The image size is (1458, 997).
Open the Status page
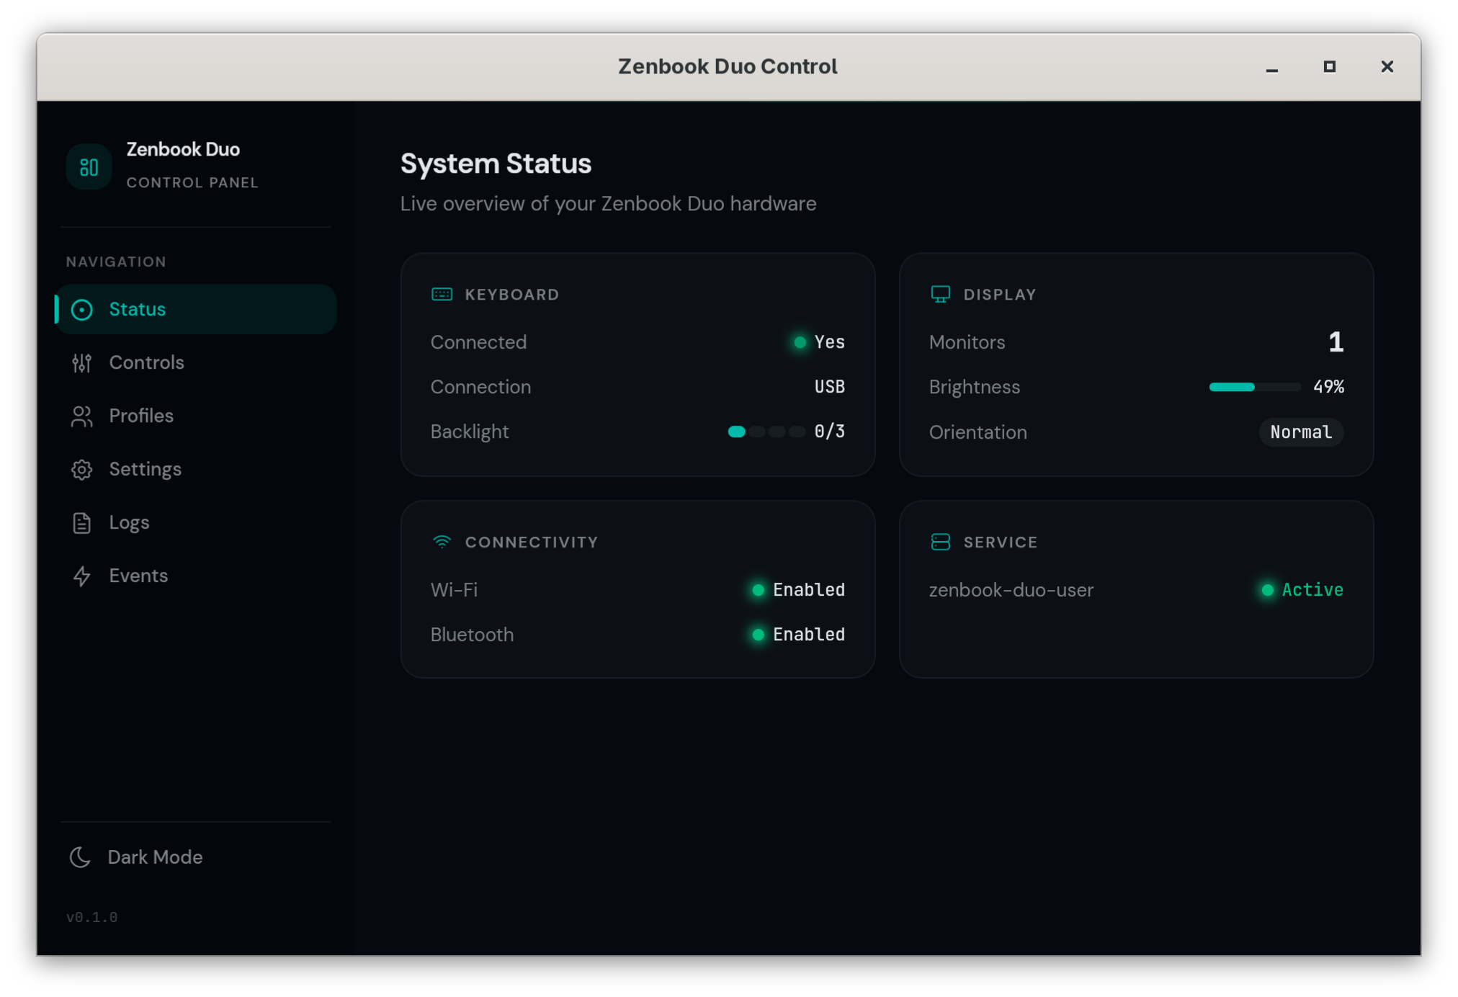point(196,310)
